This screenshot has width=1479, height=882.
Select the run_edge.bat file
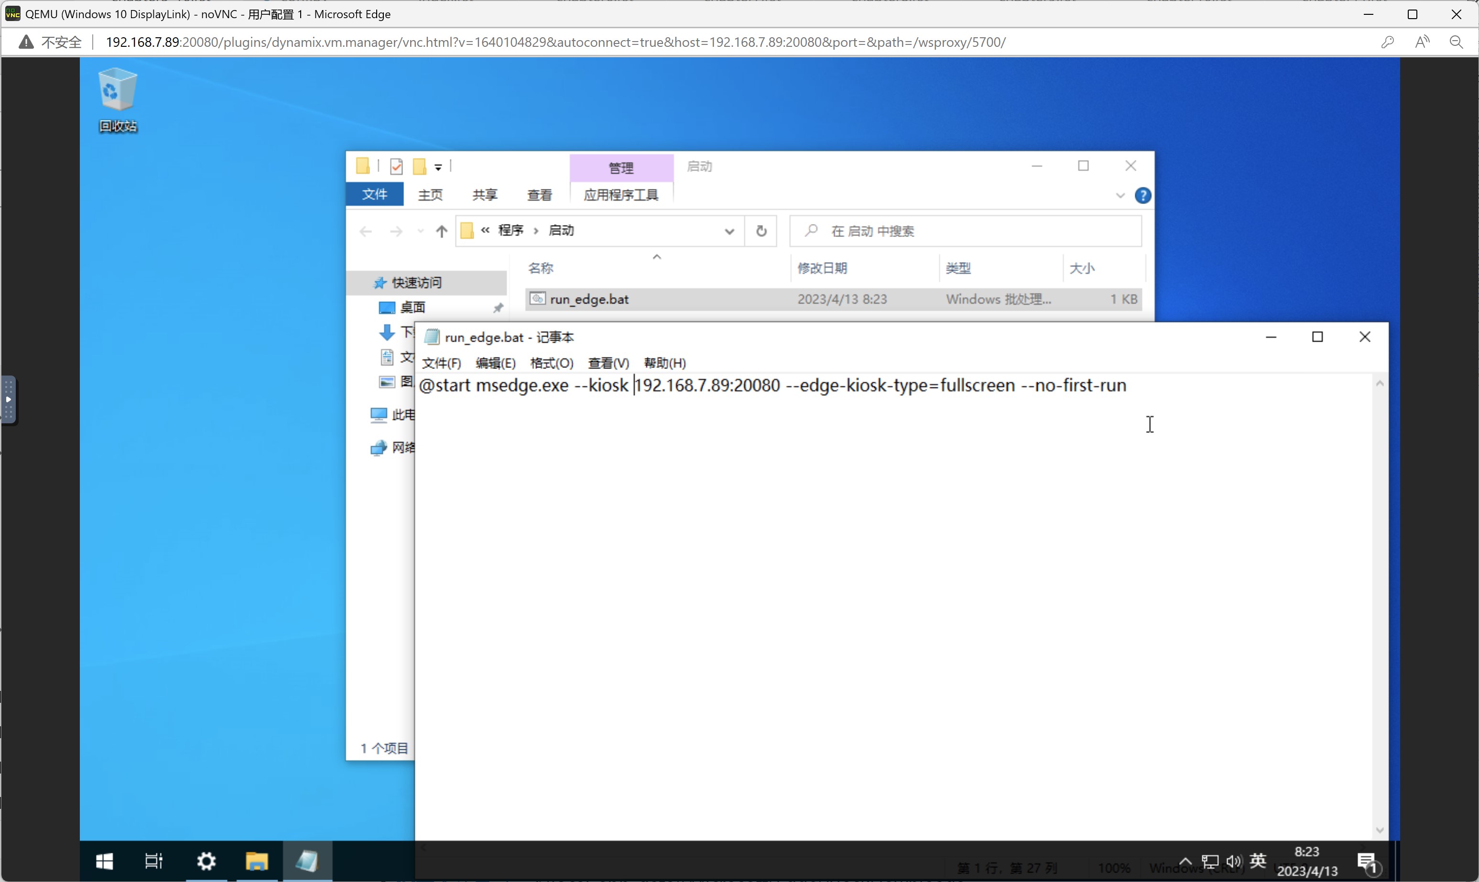coord(589,300)
